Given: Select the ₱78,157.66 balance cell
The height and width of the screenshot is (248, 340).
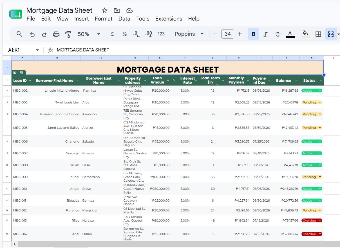Looking at the screenshot, I should [286, 220].
